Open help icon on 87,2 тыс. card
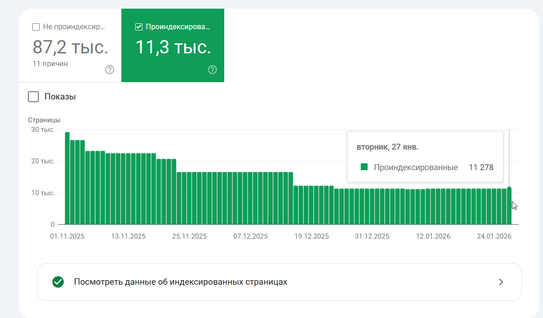The height and width of the screenshot is (318, 543). [x=110, y=69]
